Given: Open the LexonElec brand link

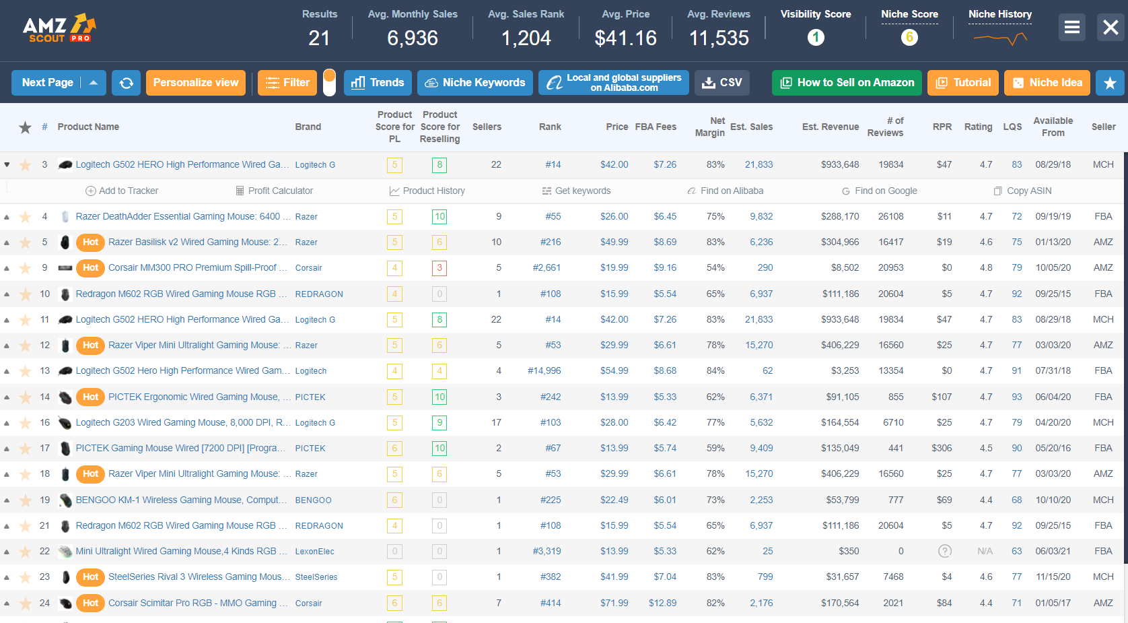Looking at the screenshot, I should [314, 552].
